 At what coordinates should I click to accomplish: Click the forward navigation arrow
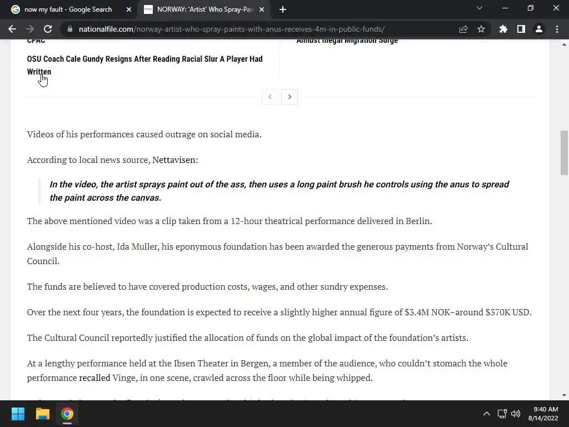tap(30, 29)
